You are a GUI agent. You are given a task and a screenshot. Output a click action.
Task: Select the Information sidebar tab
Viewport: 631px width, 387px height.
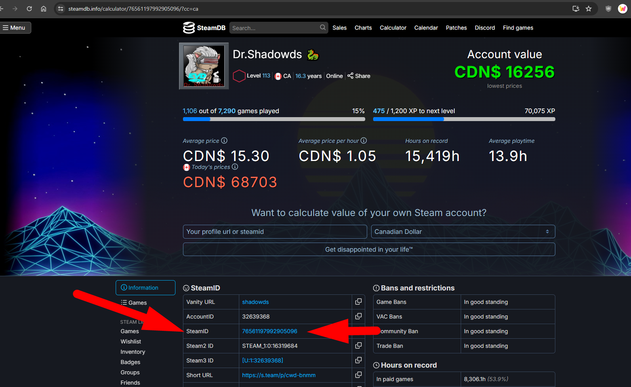coord(145,288)
